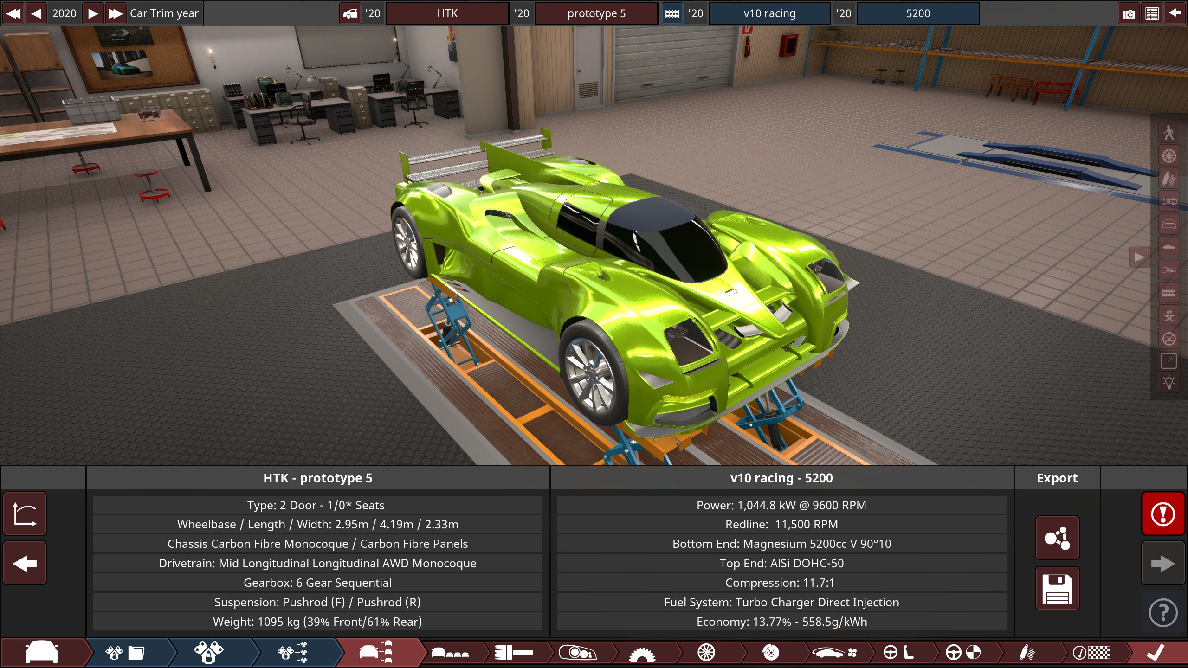The height and width of the screenshot is (668, 1188).
Task: Open the gear drivetrain tab
Action: coord(642,653)
